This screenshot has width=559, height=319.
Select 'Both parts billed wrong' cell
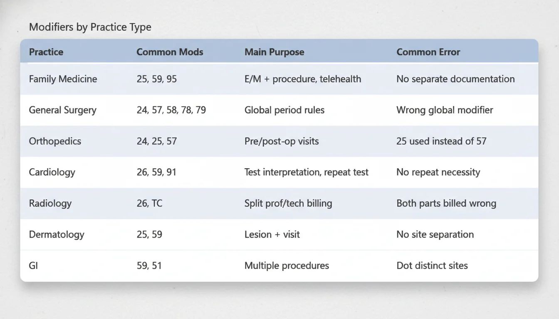(x=446, y=204)
